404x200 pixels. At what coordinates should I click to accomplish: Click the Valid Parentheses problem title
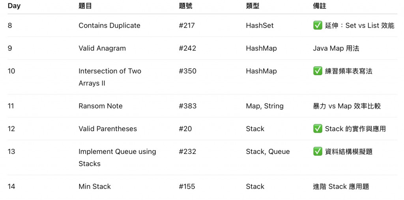click(x=108, y=128)
